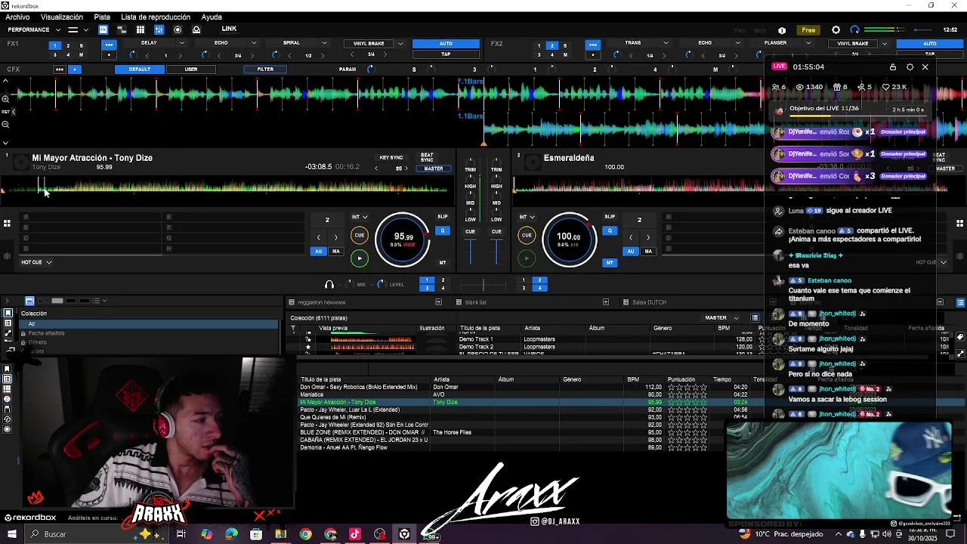
Task: Open the Archivo menu
Action: 17,17
